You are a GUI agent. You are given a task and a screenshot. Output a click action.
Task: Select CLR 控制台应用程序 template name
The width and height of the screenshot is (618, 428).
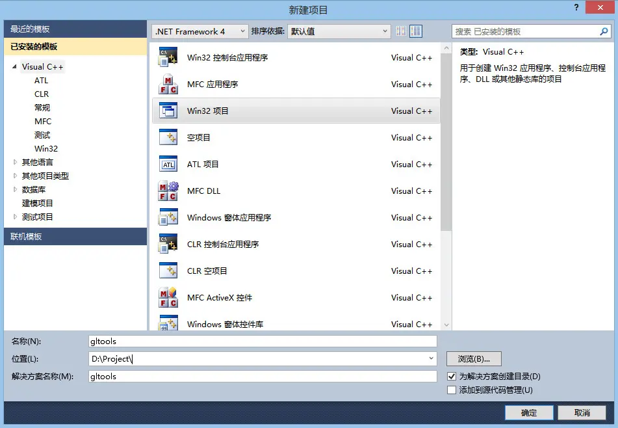pos(223,244)
